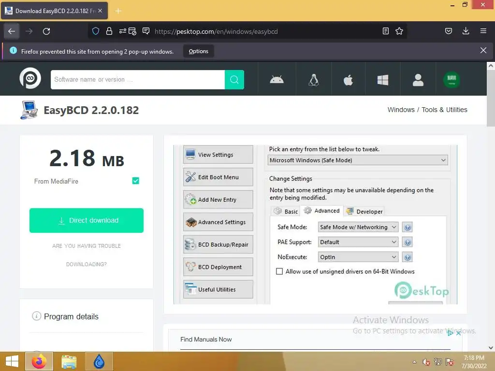Screen dimensions: 495x371
Task: Open the tracking protection shield icon
Action: click(96, 31)
